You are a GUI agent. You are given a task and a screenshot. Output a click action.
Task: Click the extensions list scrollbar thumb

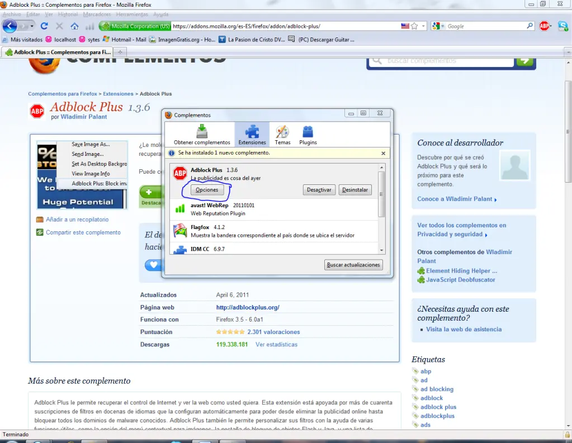pos(381,194)
